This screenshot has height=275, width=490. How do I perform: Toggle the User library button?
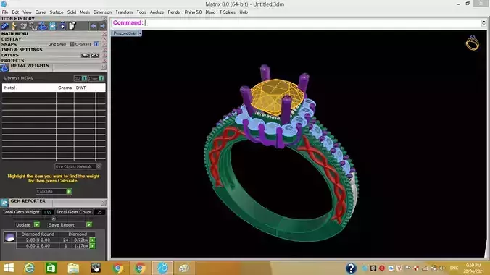tap(101, 78)
